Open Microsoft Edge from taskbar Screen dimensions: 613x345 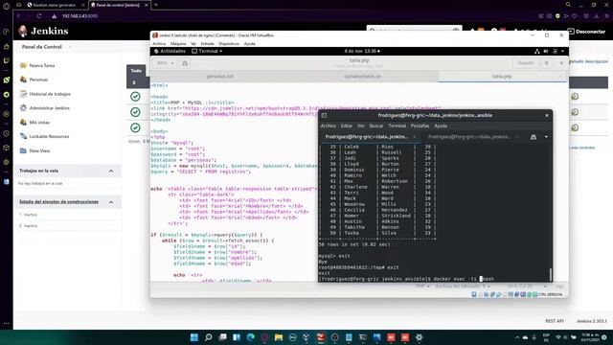tap(251, 337)
